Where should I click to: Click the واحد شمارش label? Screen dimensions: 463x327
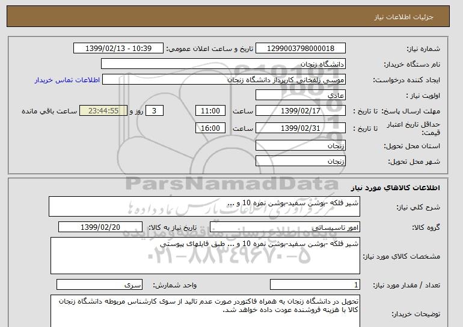[x=175, y=285]
